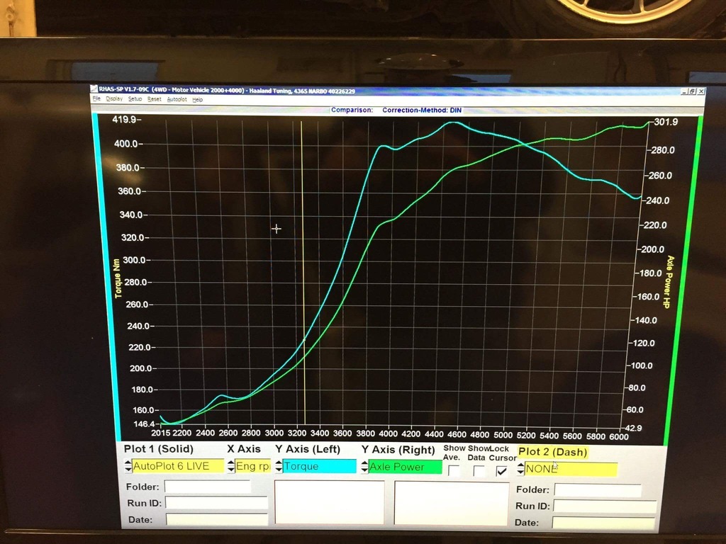Click the 419.9 torque axis maximum label
This screenshot has height=544, width=726.
[x=123, y=120]
